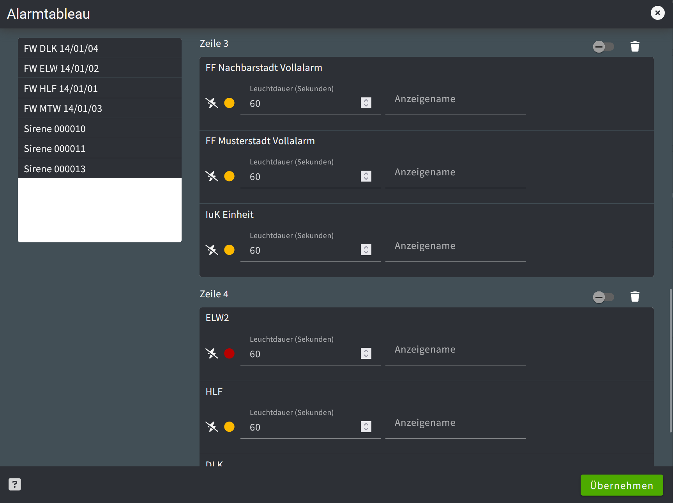
Task: Delete Zeile 4 with trash icon
Action: pyautogui.click(x=635, y=297)
